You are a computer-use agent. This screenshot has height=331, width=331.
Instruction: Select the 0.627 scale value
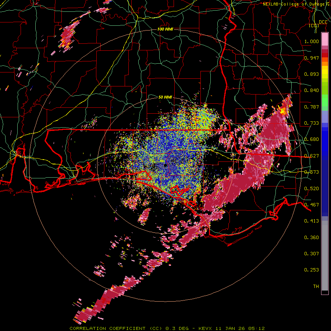(312, 156)
